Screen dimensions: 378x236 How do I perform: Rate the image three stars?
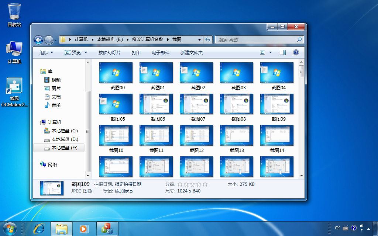(192, 184)
